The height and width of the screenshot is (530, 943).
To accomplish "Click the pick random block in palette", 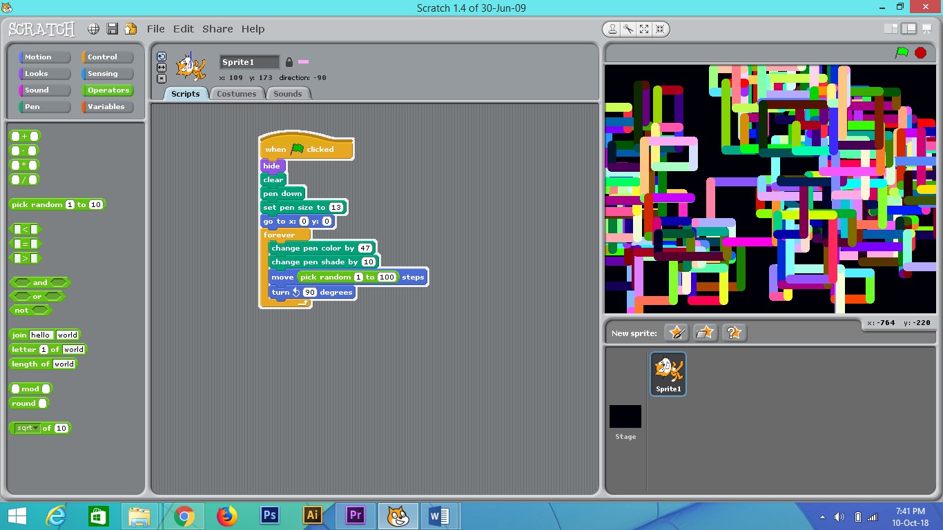I will pyautogui.click(x=57, y=205).
